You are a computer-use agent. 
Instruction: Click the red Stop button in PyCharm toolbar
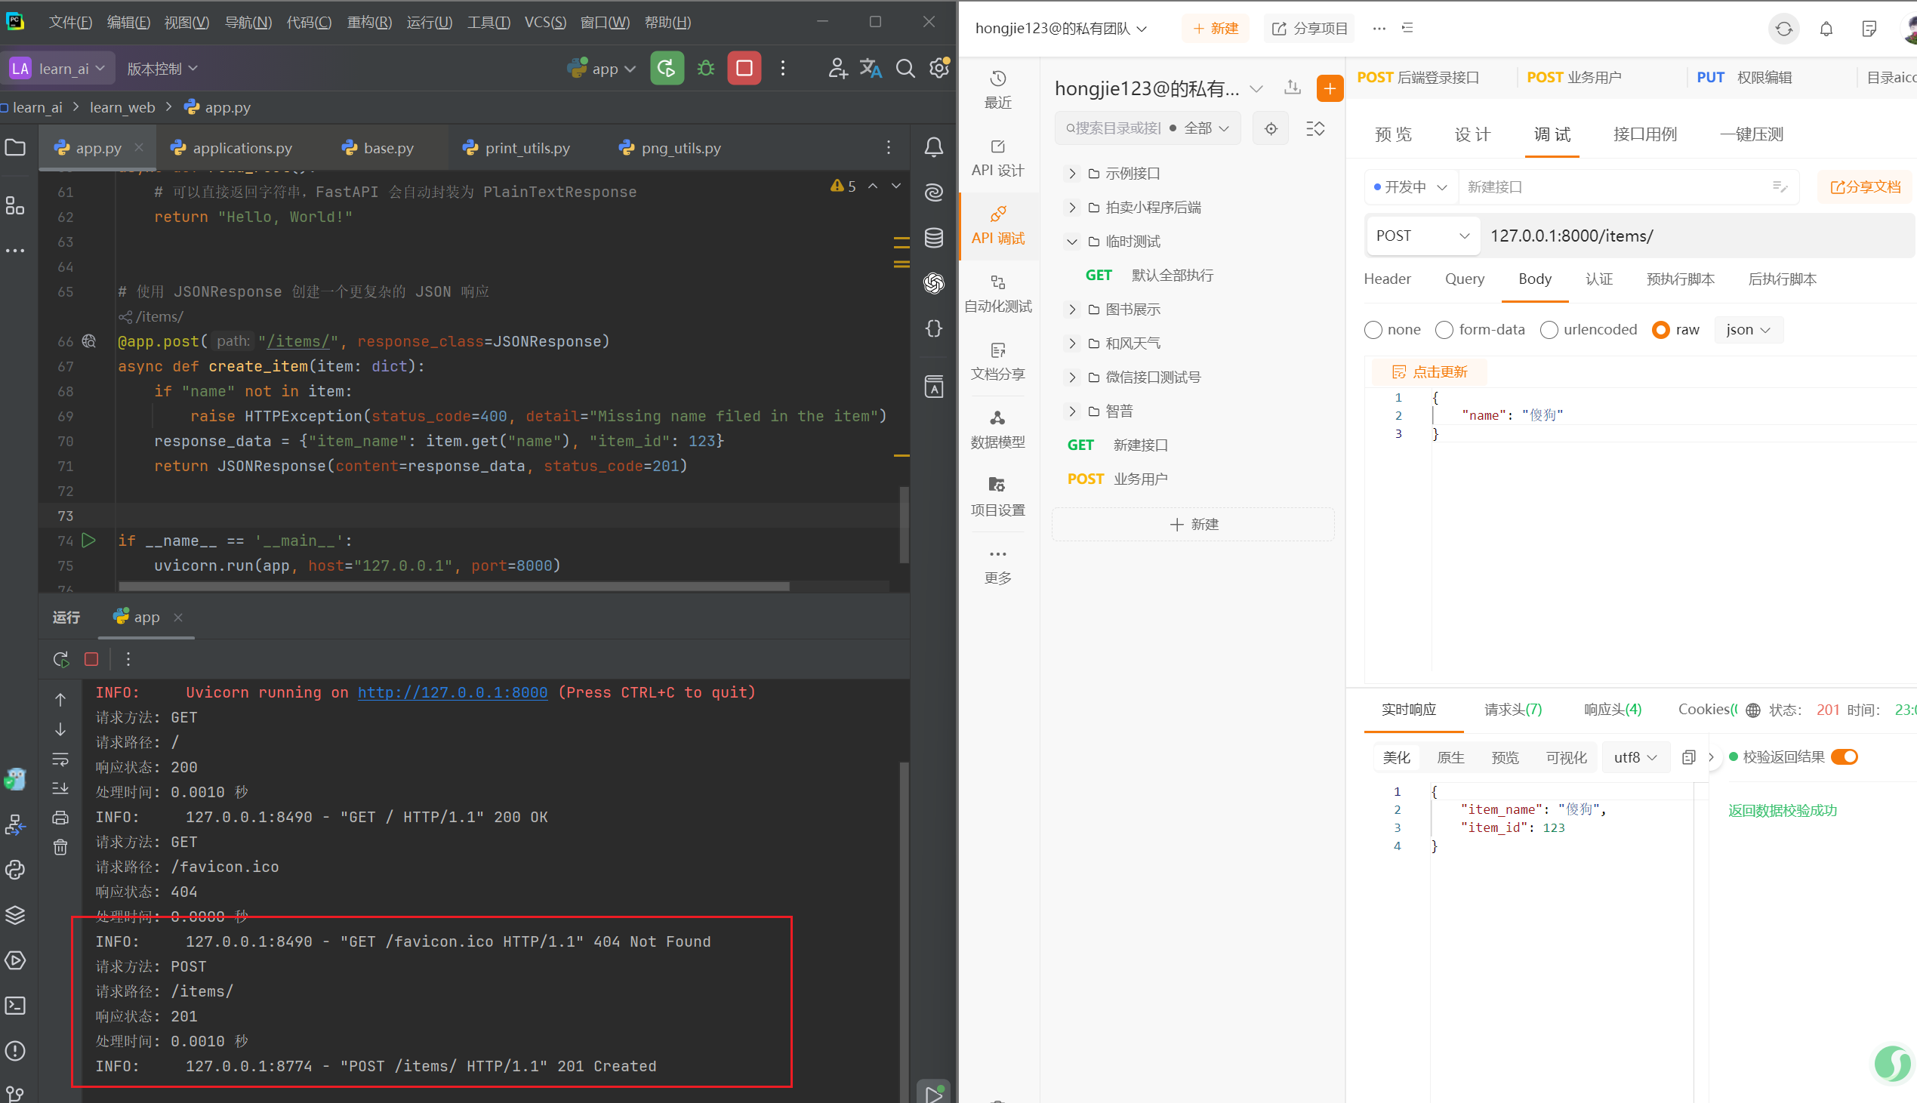[x=744, y=68]
